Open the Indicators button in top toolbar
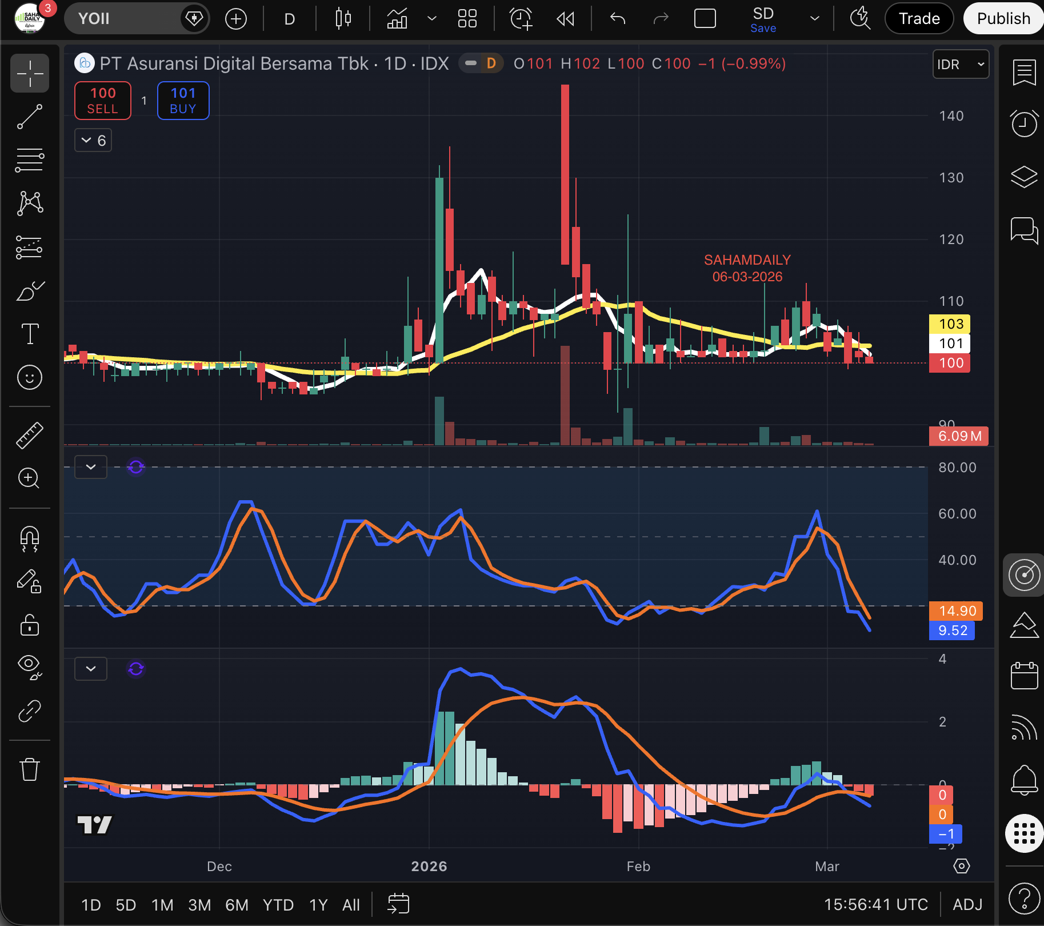The image size is (1044, 926). pyautogui.click(x=397, y=19)
